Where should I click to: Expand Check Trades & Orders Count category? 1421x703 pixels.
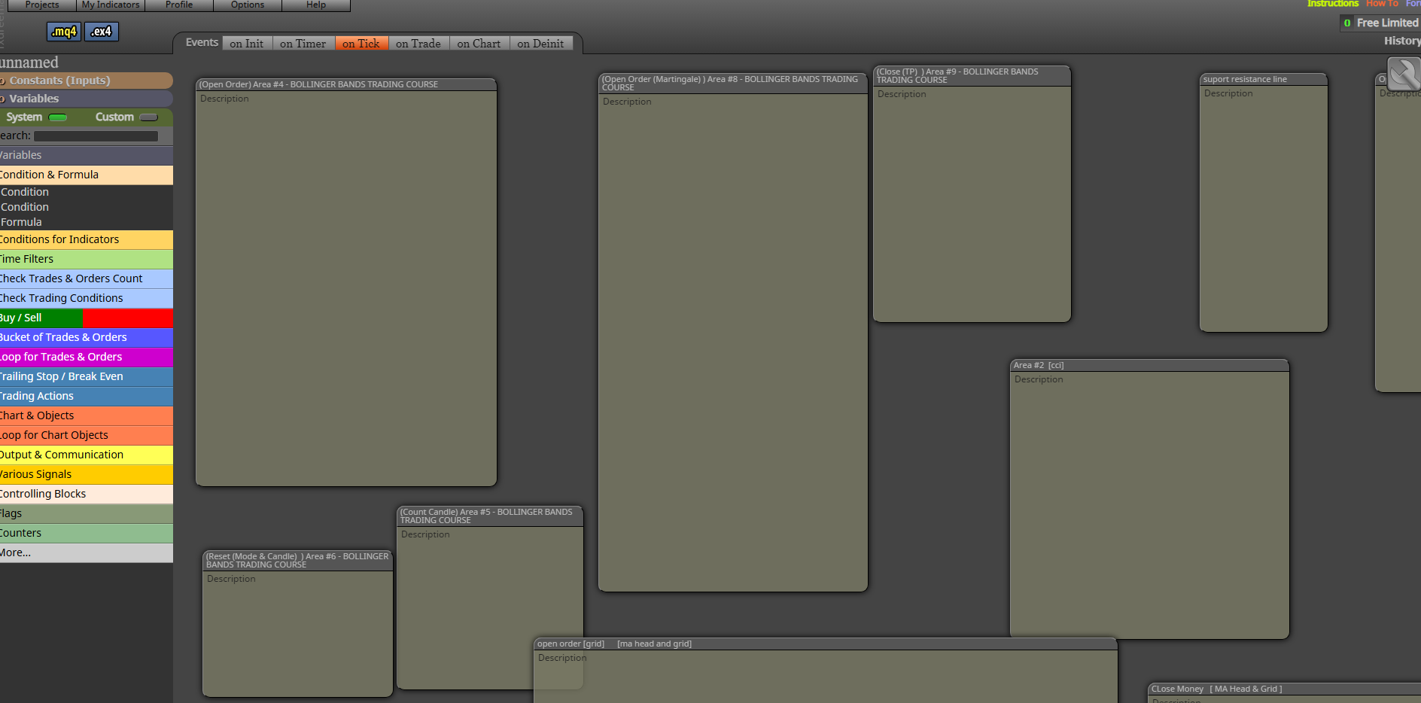(86, 278)
